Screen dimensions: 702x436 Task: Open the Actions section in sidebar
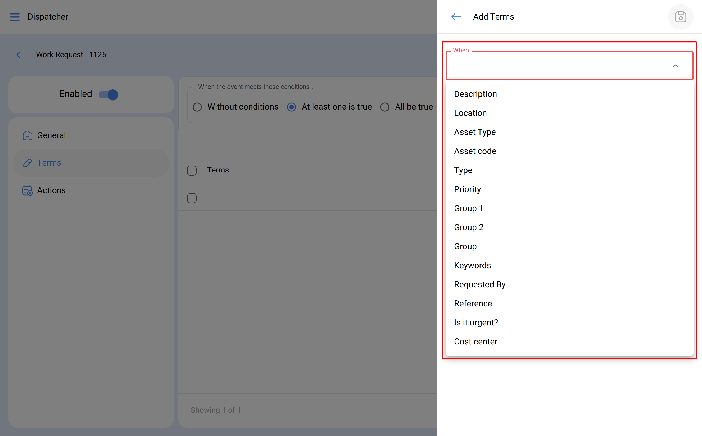tap(51, 190)
